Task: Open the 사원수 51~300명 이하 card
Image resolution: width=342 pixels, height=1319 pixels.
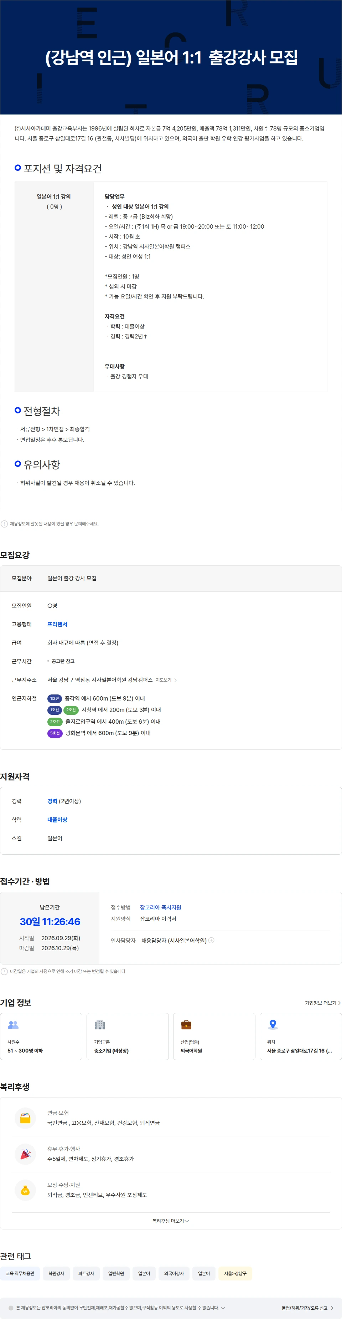Action: (41, 1037)
